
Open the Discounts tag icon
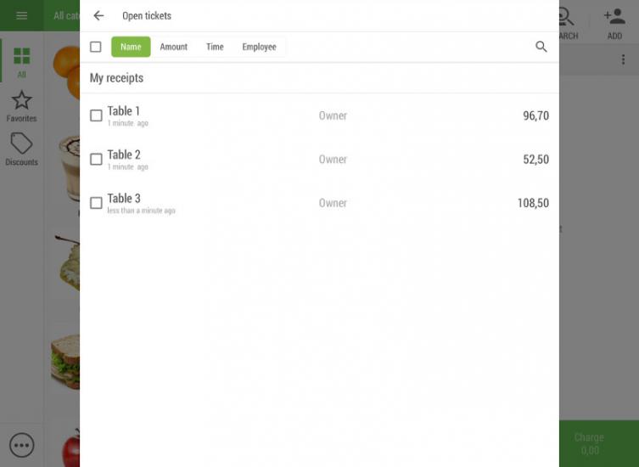point(21,143)
